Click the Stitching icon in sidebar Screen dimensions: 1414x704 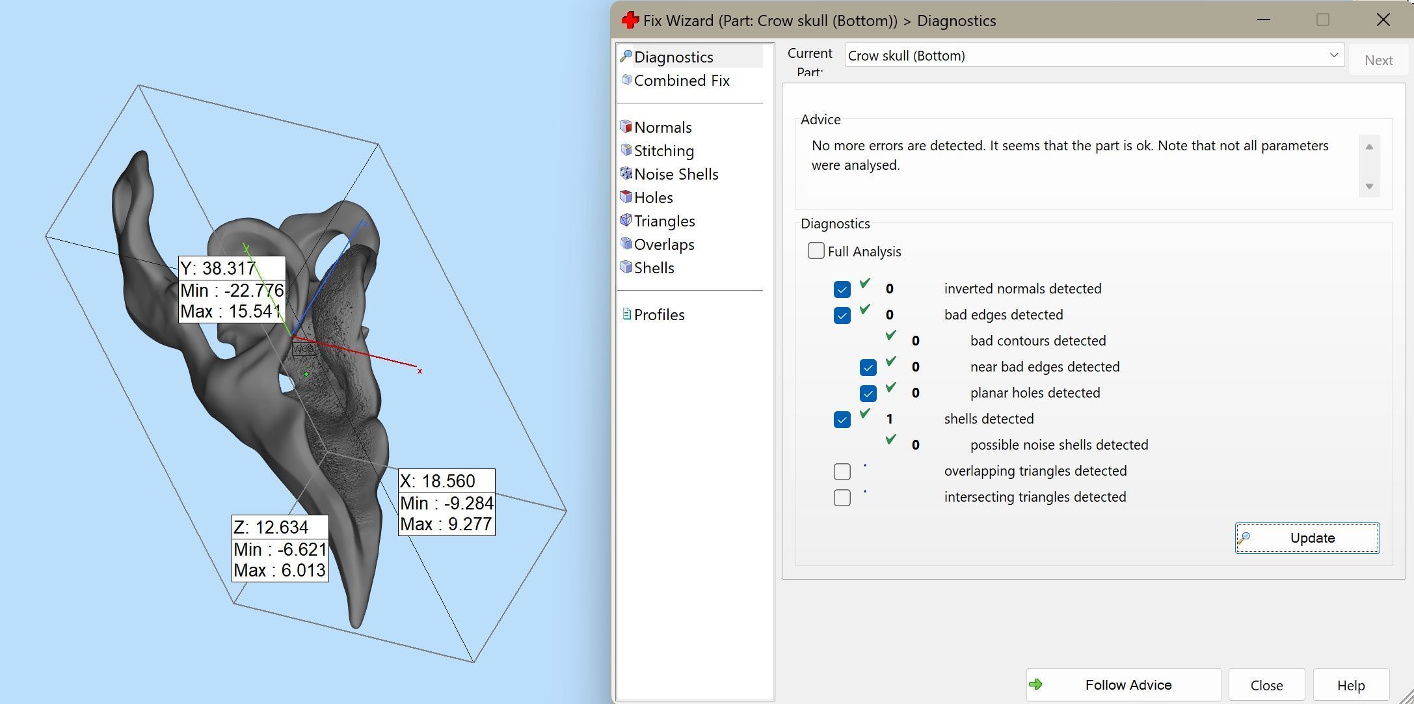coord(626,150)
